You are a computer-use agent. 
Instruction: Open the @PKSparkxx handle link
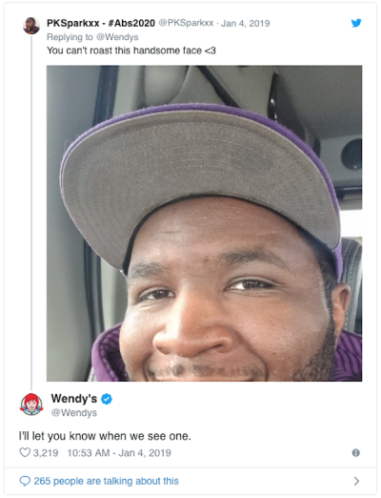pos(186,23)
